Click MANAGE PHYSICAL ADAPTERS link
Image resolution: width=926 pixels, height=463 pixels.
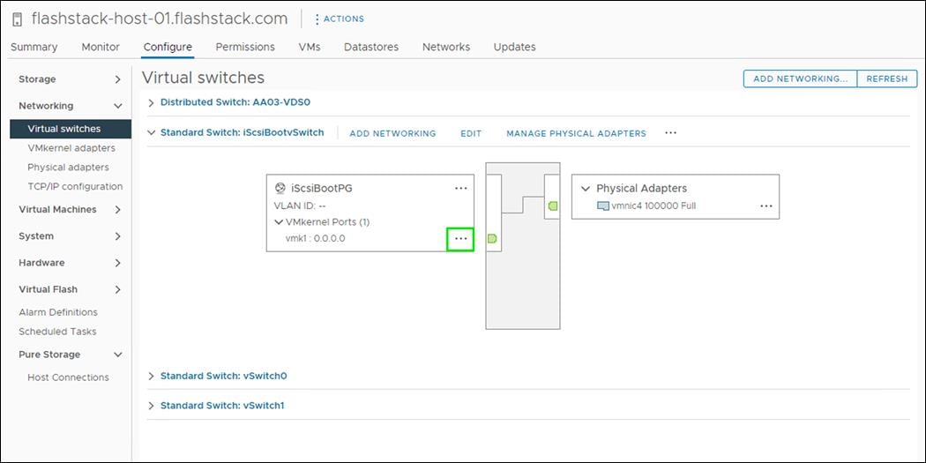click(x=576, y=134)
